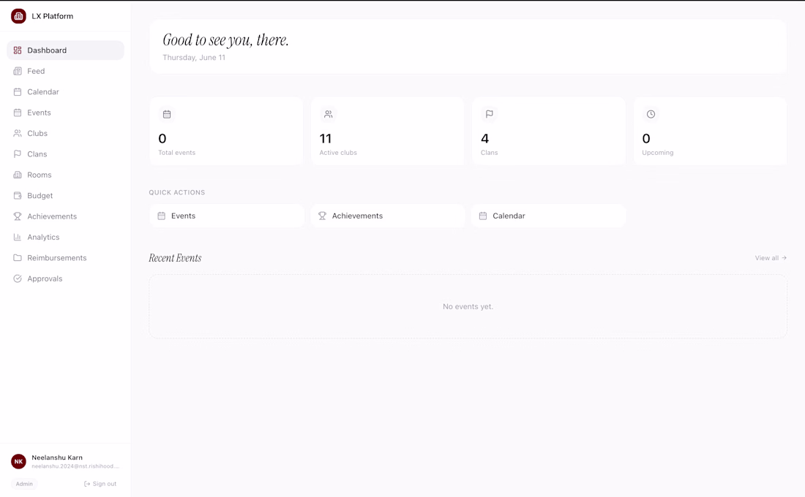Open Reimbursements

pos(65,258)
